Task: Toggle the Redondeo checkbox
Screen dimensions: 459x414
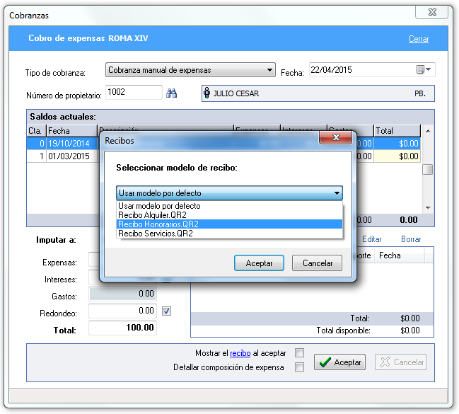Action: point(165,311)
